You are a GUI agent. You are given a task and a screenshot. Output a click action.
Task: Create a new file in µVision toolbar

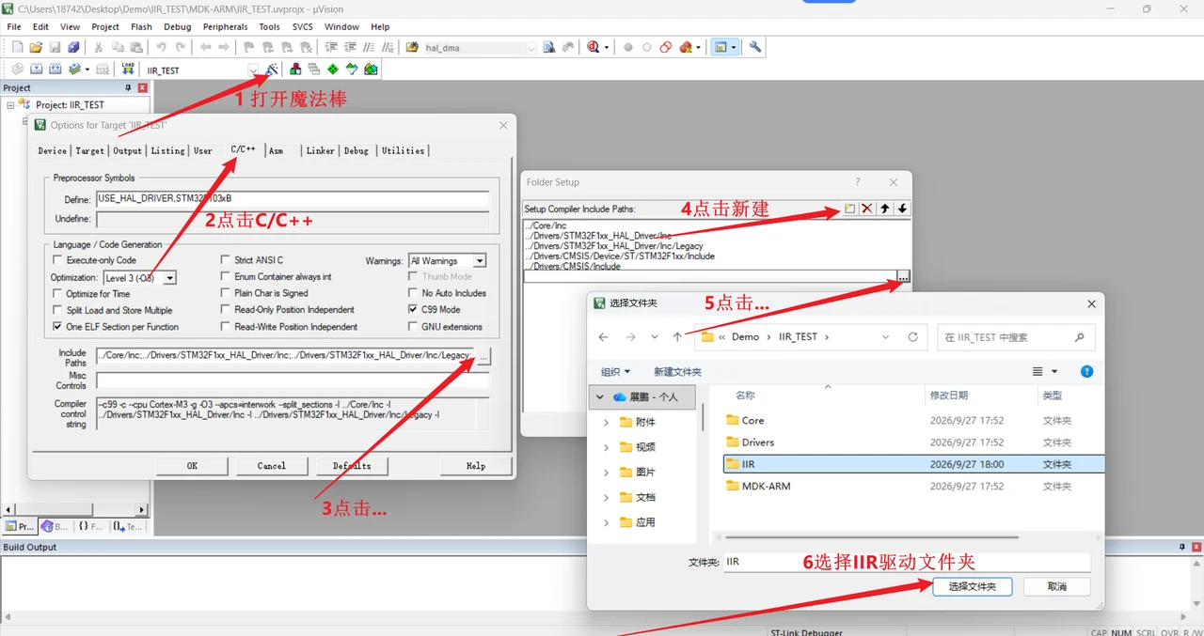click(x=18, y=47)
